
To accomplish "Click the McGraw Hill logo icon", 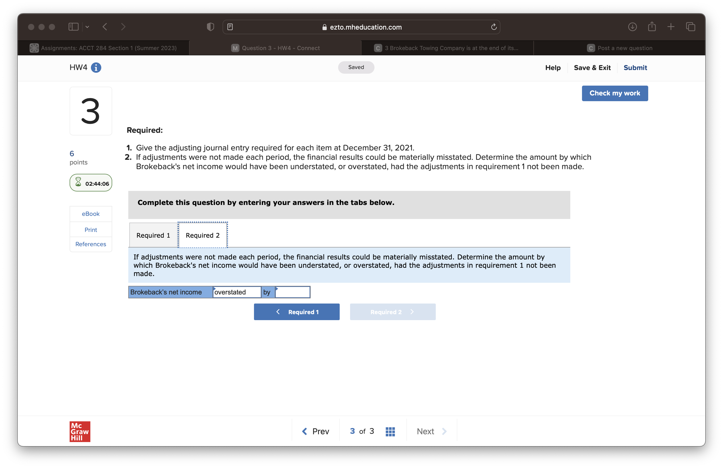I will (x=79, y=431).
